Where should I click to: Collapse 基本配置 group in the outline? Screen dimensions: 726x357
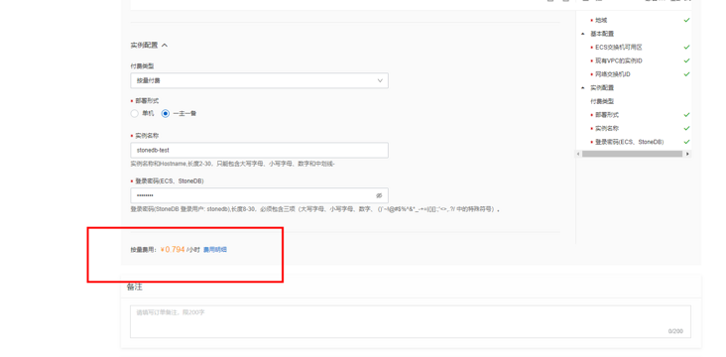582,34
